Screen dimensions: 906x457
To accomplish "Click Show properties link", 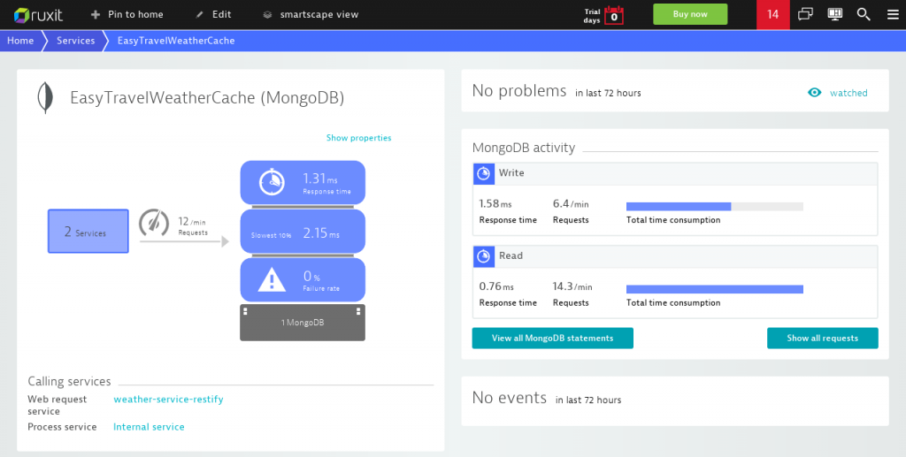I will [358, 138].
